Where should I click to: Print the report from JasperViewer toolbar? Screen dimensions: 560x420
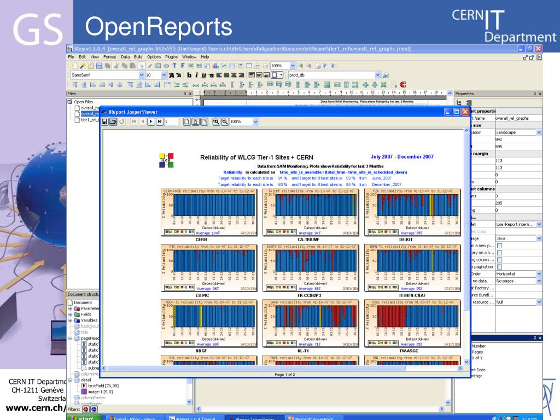tap(113, 122)
